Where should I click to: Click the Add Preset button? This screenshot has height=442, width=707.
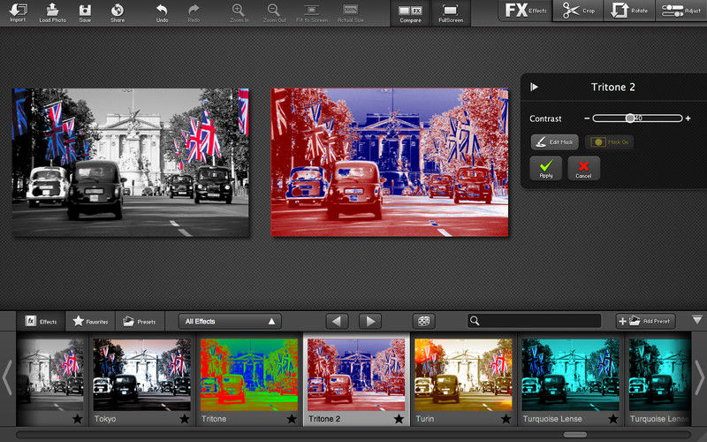[645, 321]
